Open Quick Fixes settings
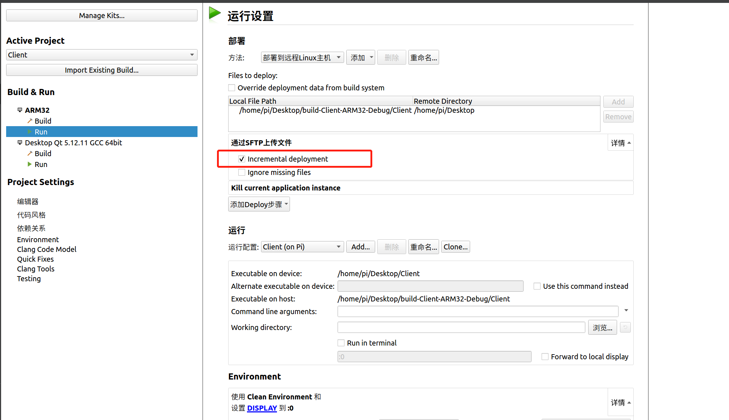 coord(35,259)
